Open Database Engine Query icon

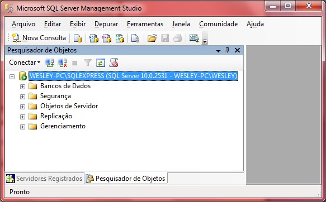click(x=78, y=38)
